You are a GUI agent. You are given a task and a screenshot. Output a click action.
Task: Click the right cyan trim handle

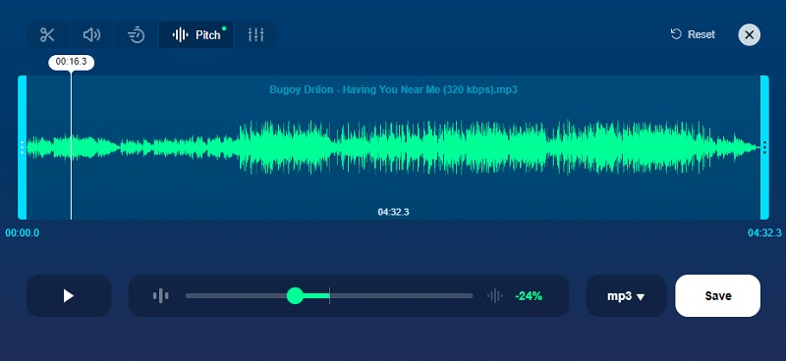pyautogui.click(x=764, y=147)
